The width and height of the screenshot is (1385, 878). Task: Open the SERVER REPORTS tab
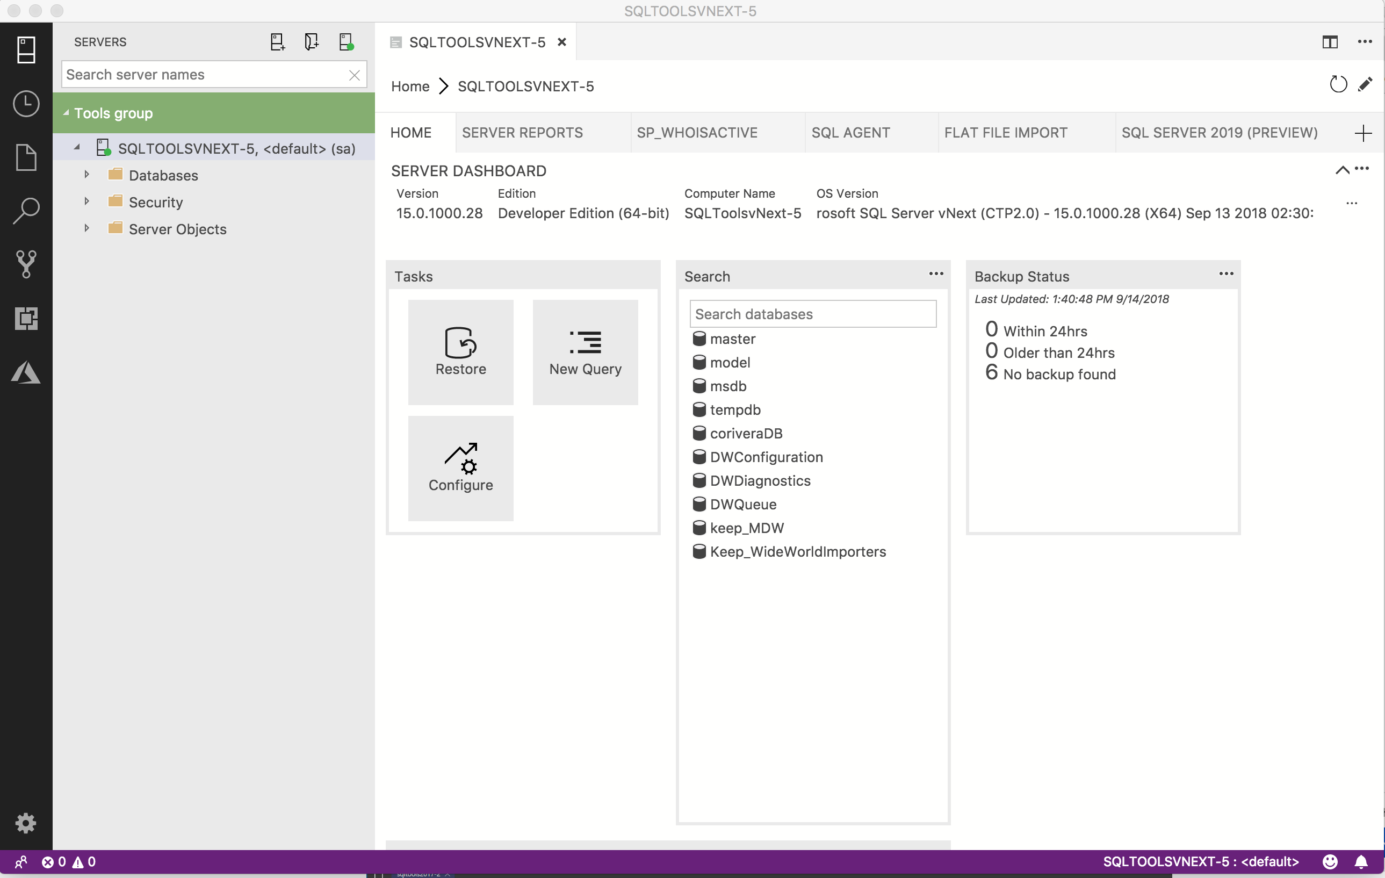click(x=522, y=131)
